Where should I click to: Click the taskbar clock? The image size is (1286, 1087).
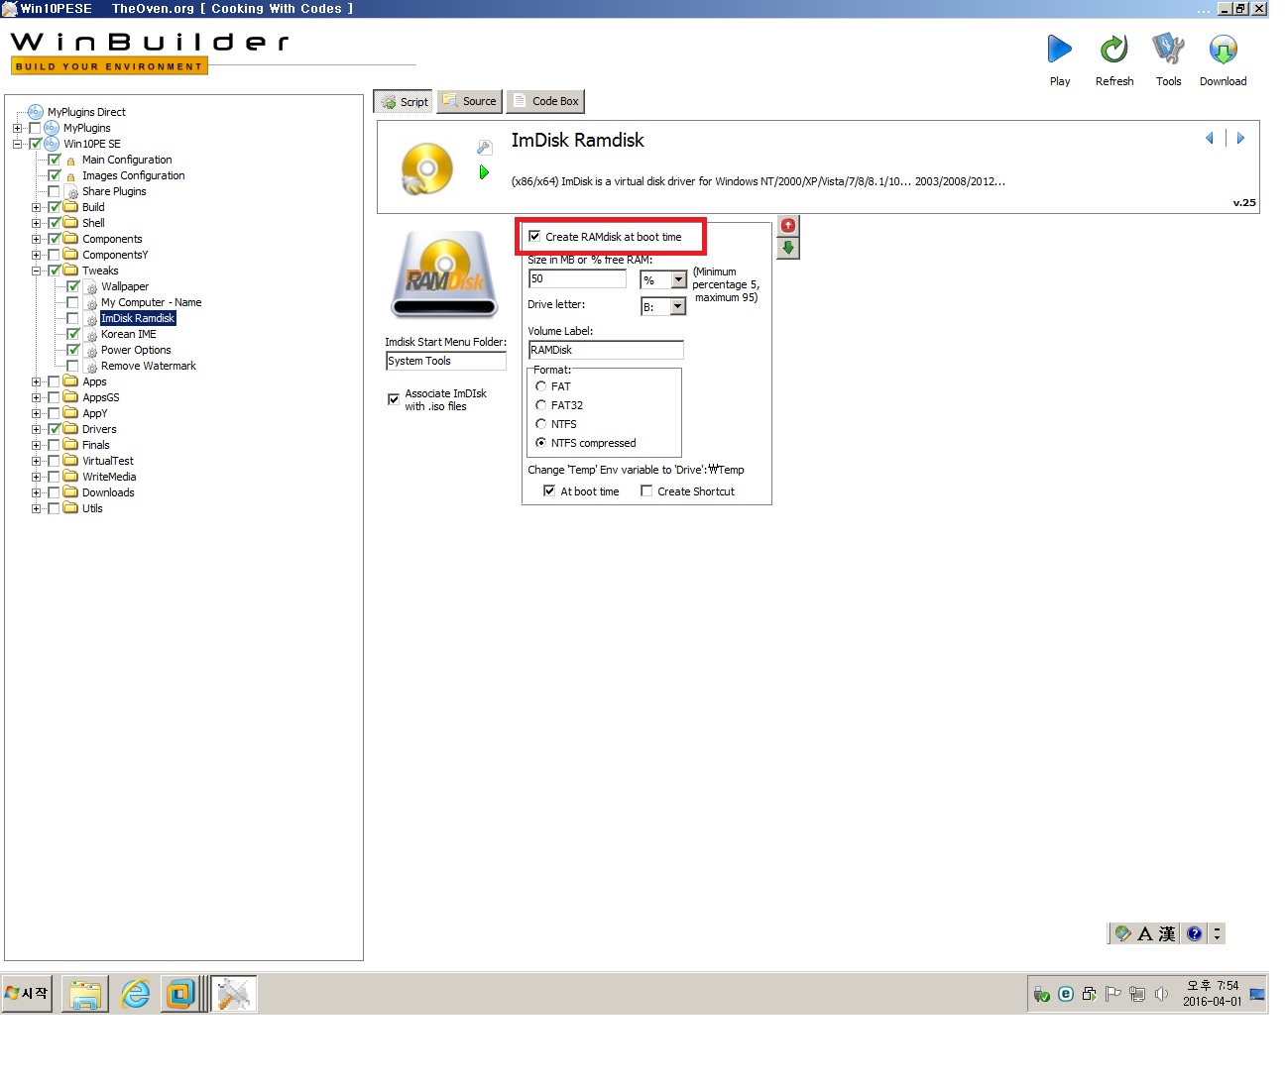click(1213, 993)
